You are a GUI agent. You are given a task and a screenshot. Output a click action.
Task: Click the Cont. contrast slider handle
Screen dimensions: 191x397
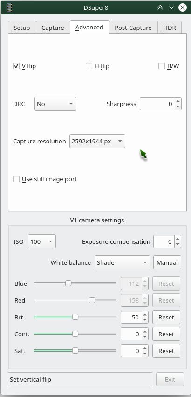click(75, 334)
